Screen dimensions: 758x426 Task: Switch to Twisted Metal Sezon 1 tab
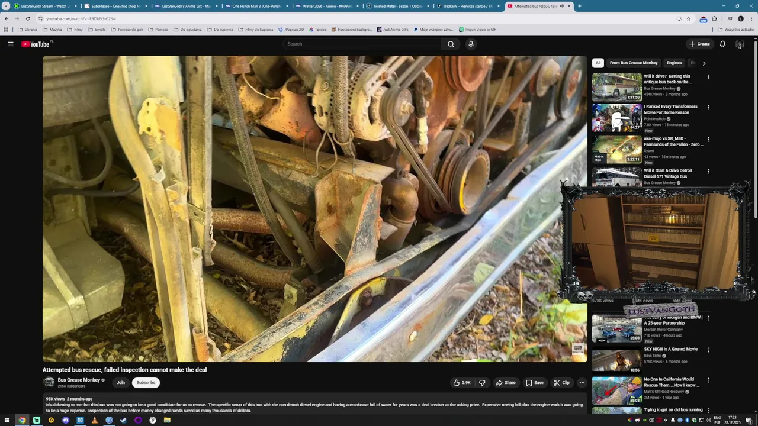coord(397,6)
